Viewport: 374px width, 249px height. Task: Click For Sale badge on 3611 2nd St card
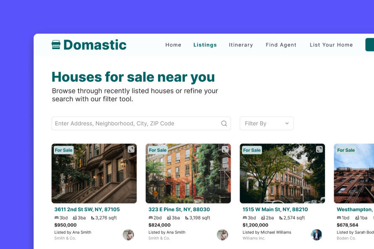[x=63, y=150]
